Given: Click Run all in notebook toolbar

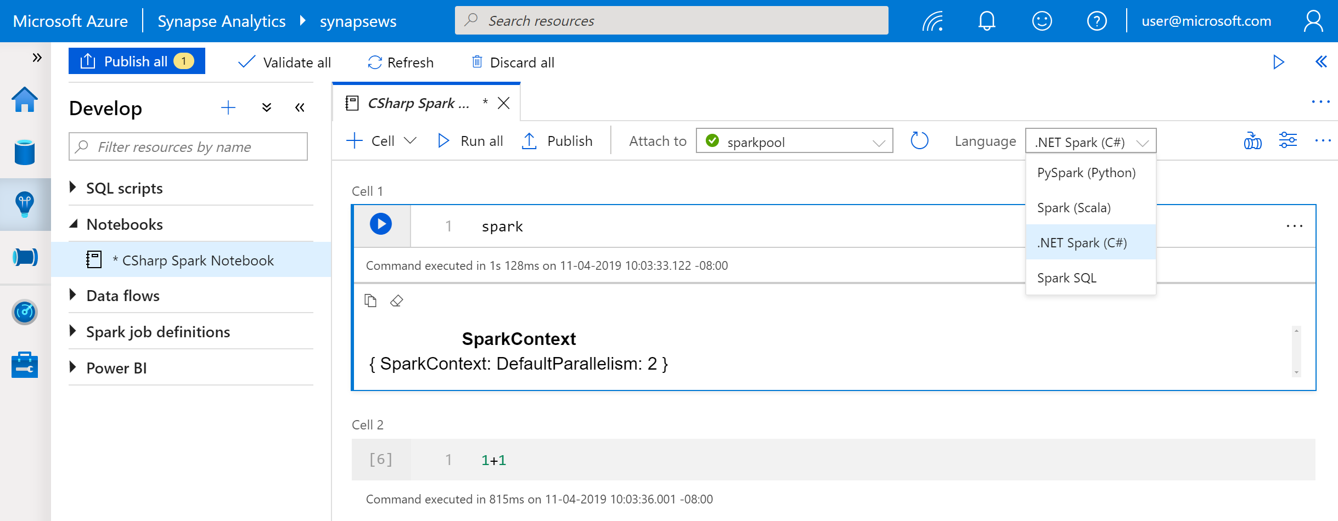Looking at the screenshot, I should tap(470, 141).
